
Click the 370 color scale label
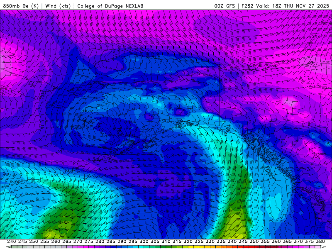(x=298, y=242)
